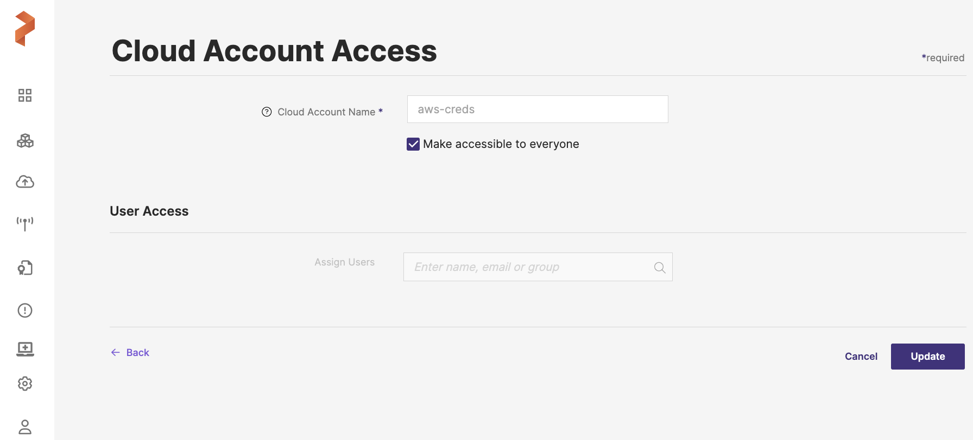Click the Make accessible to everyone label
This screenshot has width=973, height=440.
pyautogui.click(x=501, y=144)
